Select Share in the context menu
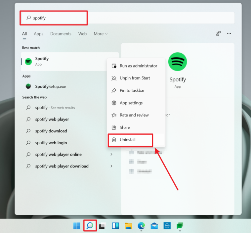 click(136, 127)
